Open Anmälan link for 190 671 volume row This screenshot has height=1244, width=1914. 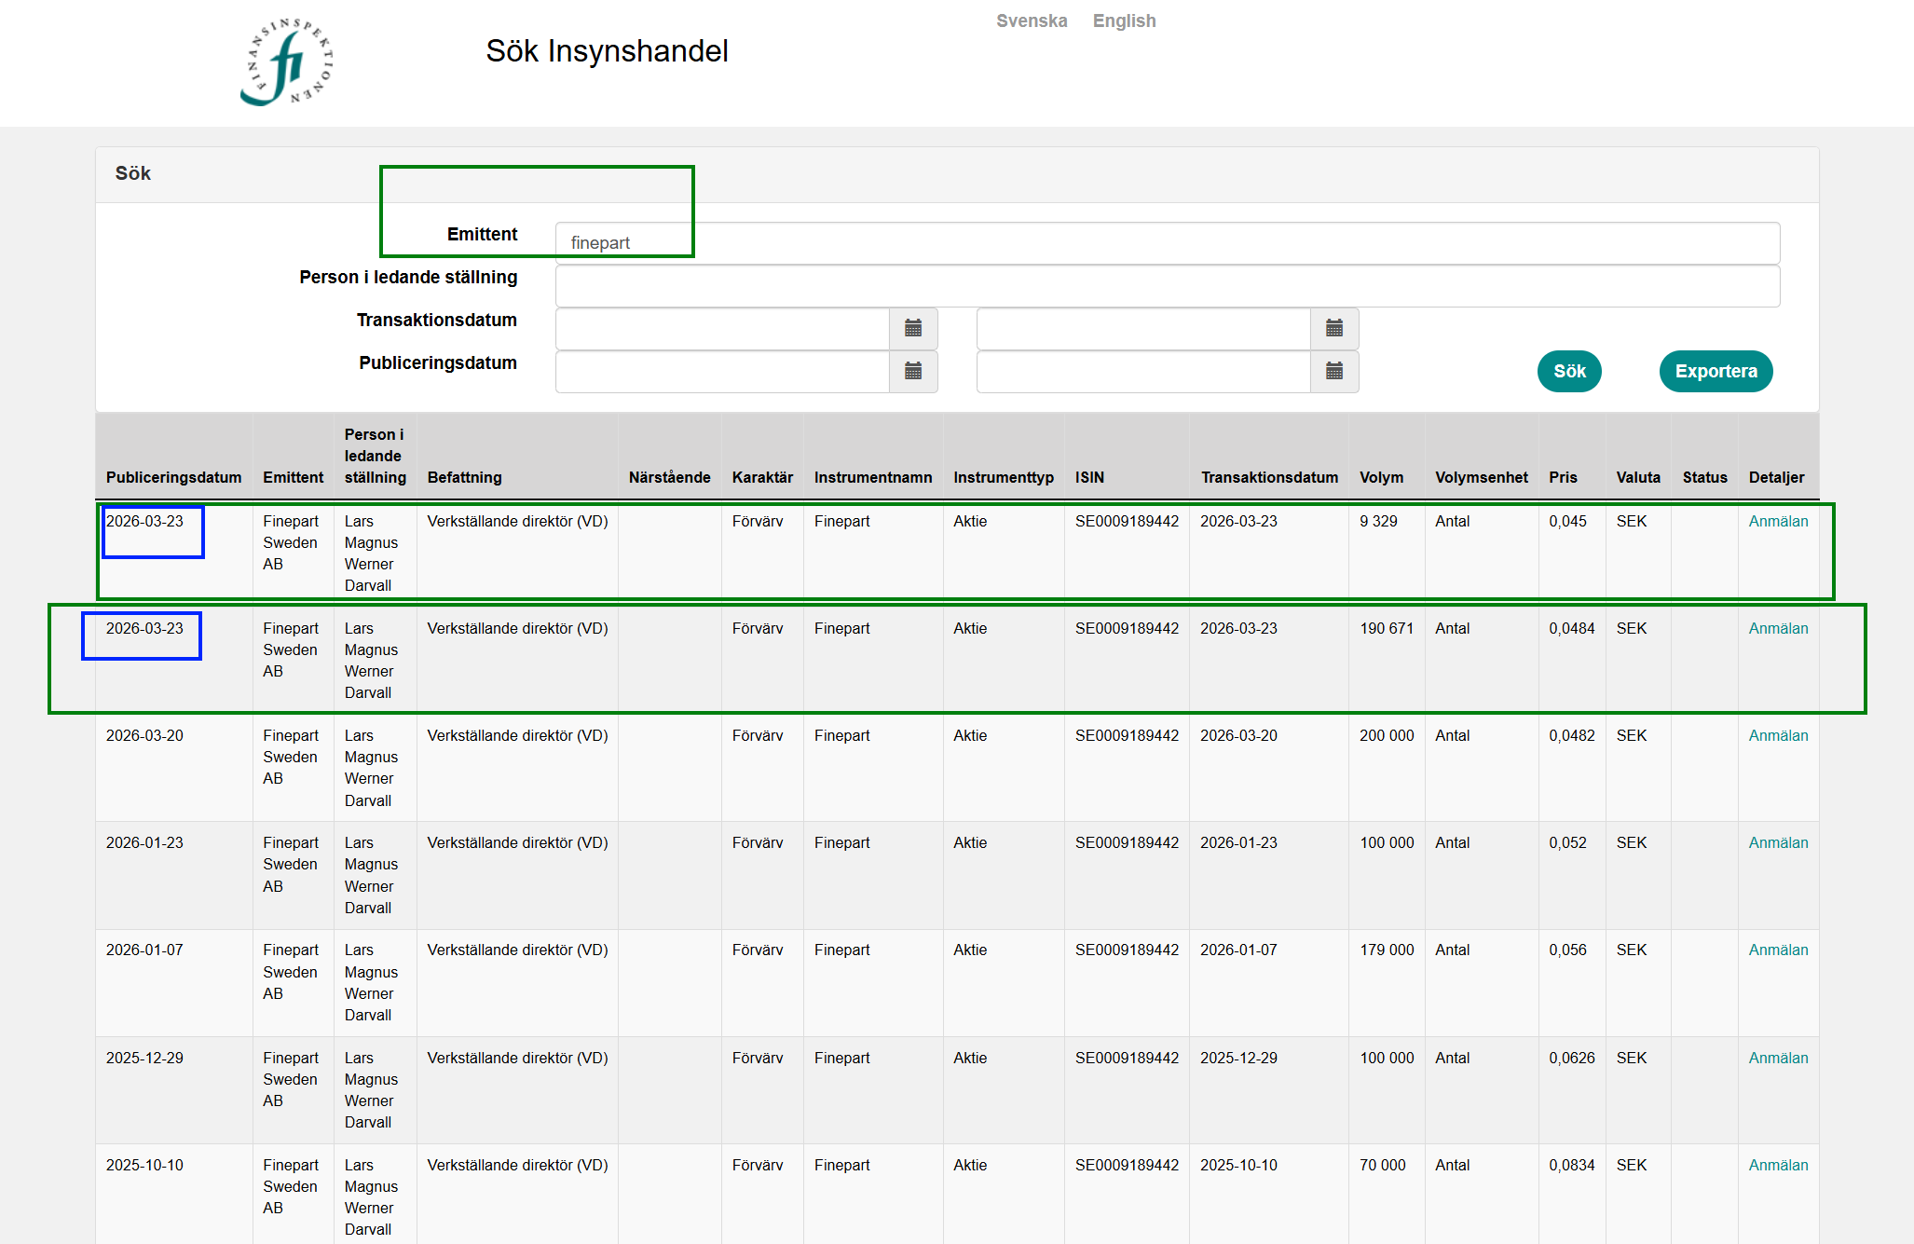pyautogui.click(x=1778, y=628)
